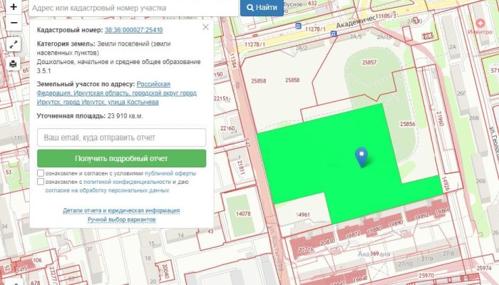Check the public offer agreement checkbox
499x285 pixels.
(41, 173)
